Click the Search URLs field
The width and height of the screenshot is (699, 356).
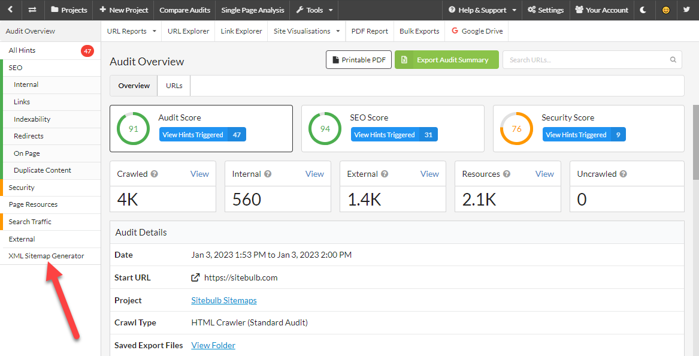coord(592,60)
